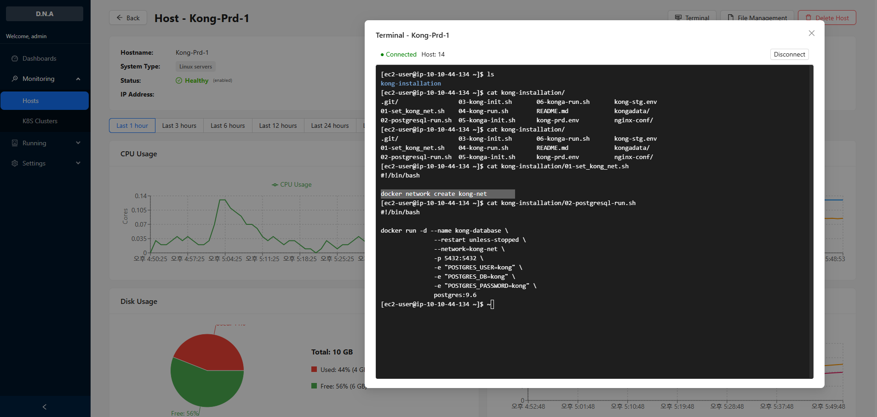Screen dimensions: 877x417
Task: Toggle the CPU Usage legend series
Action: click(292, 184)
